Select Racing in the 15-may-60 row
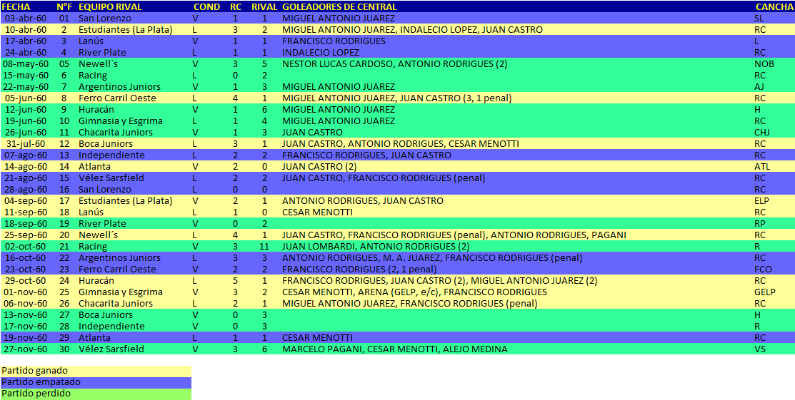The width and height of the screenshot is (795, 400). click(93, 76)
